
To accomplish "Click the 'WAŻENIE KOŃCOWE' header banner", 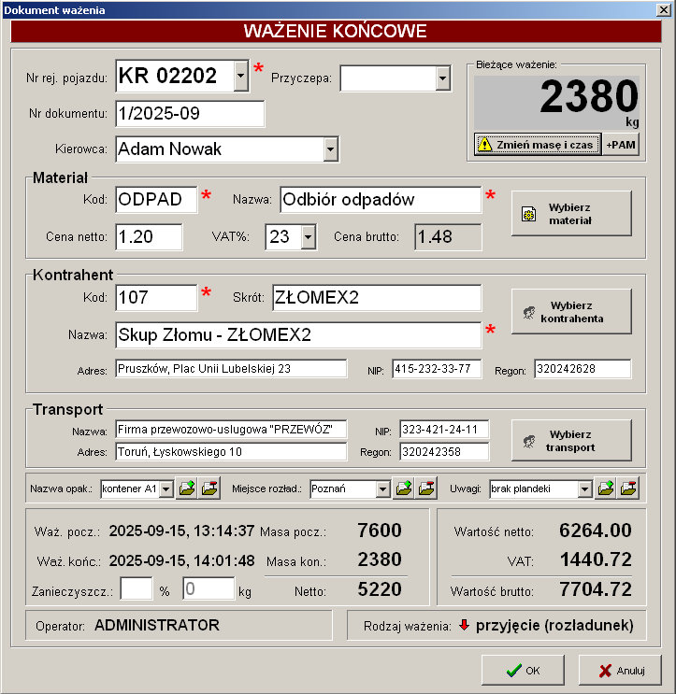I will point(336,31).
